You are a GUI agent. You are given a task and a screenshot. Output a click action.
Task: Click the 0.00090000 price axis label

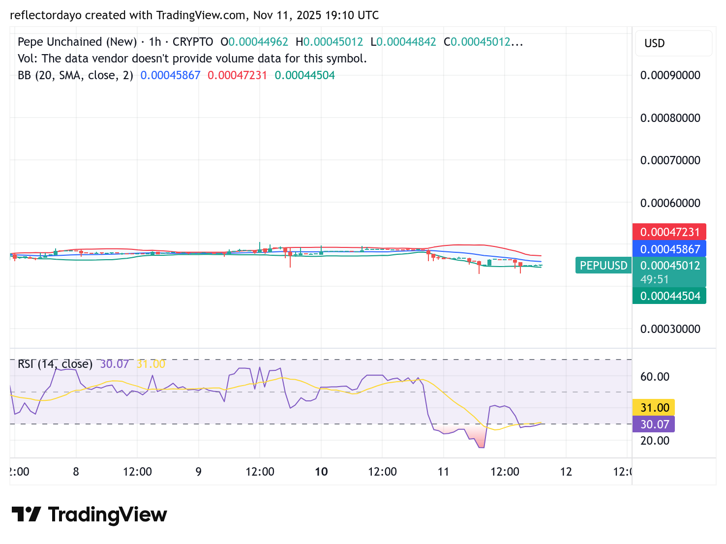(670, 75)
